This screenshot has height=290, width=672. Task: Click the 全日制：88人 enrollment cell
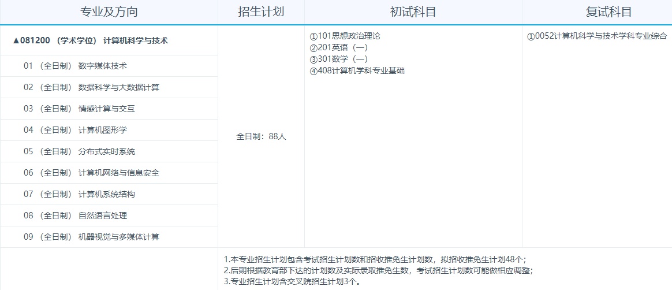(x=261, y=137)
